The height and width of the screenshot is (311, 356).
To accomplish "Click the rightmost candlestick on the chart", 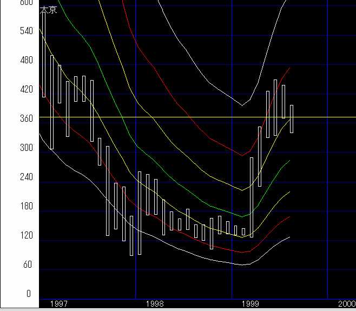I will [x=292, y=118].
